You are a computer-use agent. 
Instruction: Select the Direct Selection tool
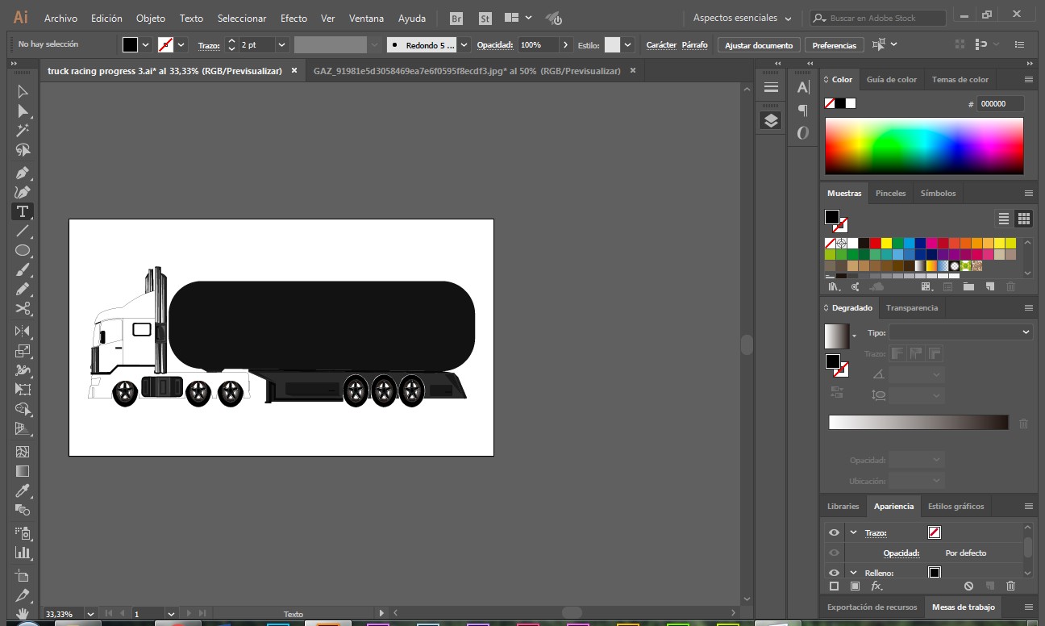tap(23, 111)
